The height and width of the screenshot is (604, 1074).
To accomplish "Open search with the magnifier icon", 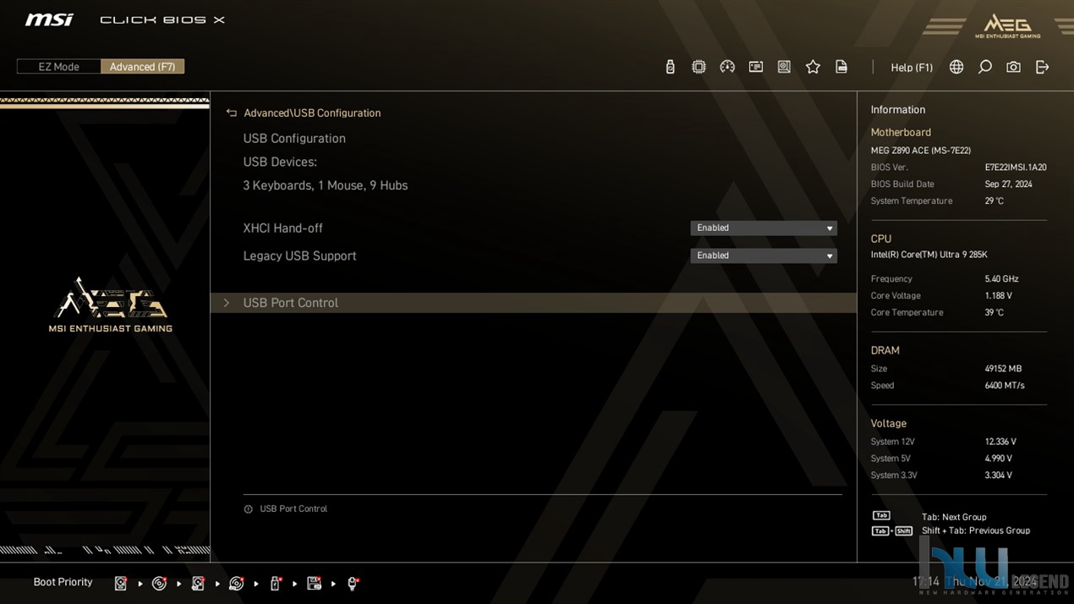I will (x=985, y=67).
